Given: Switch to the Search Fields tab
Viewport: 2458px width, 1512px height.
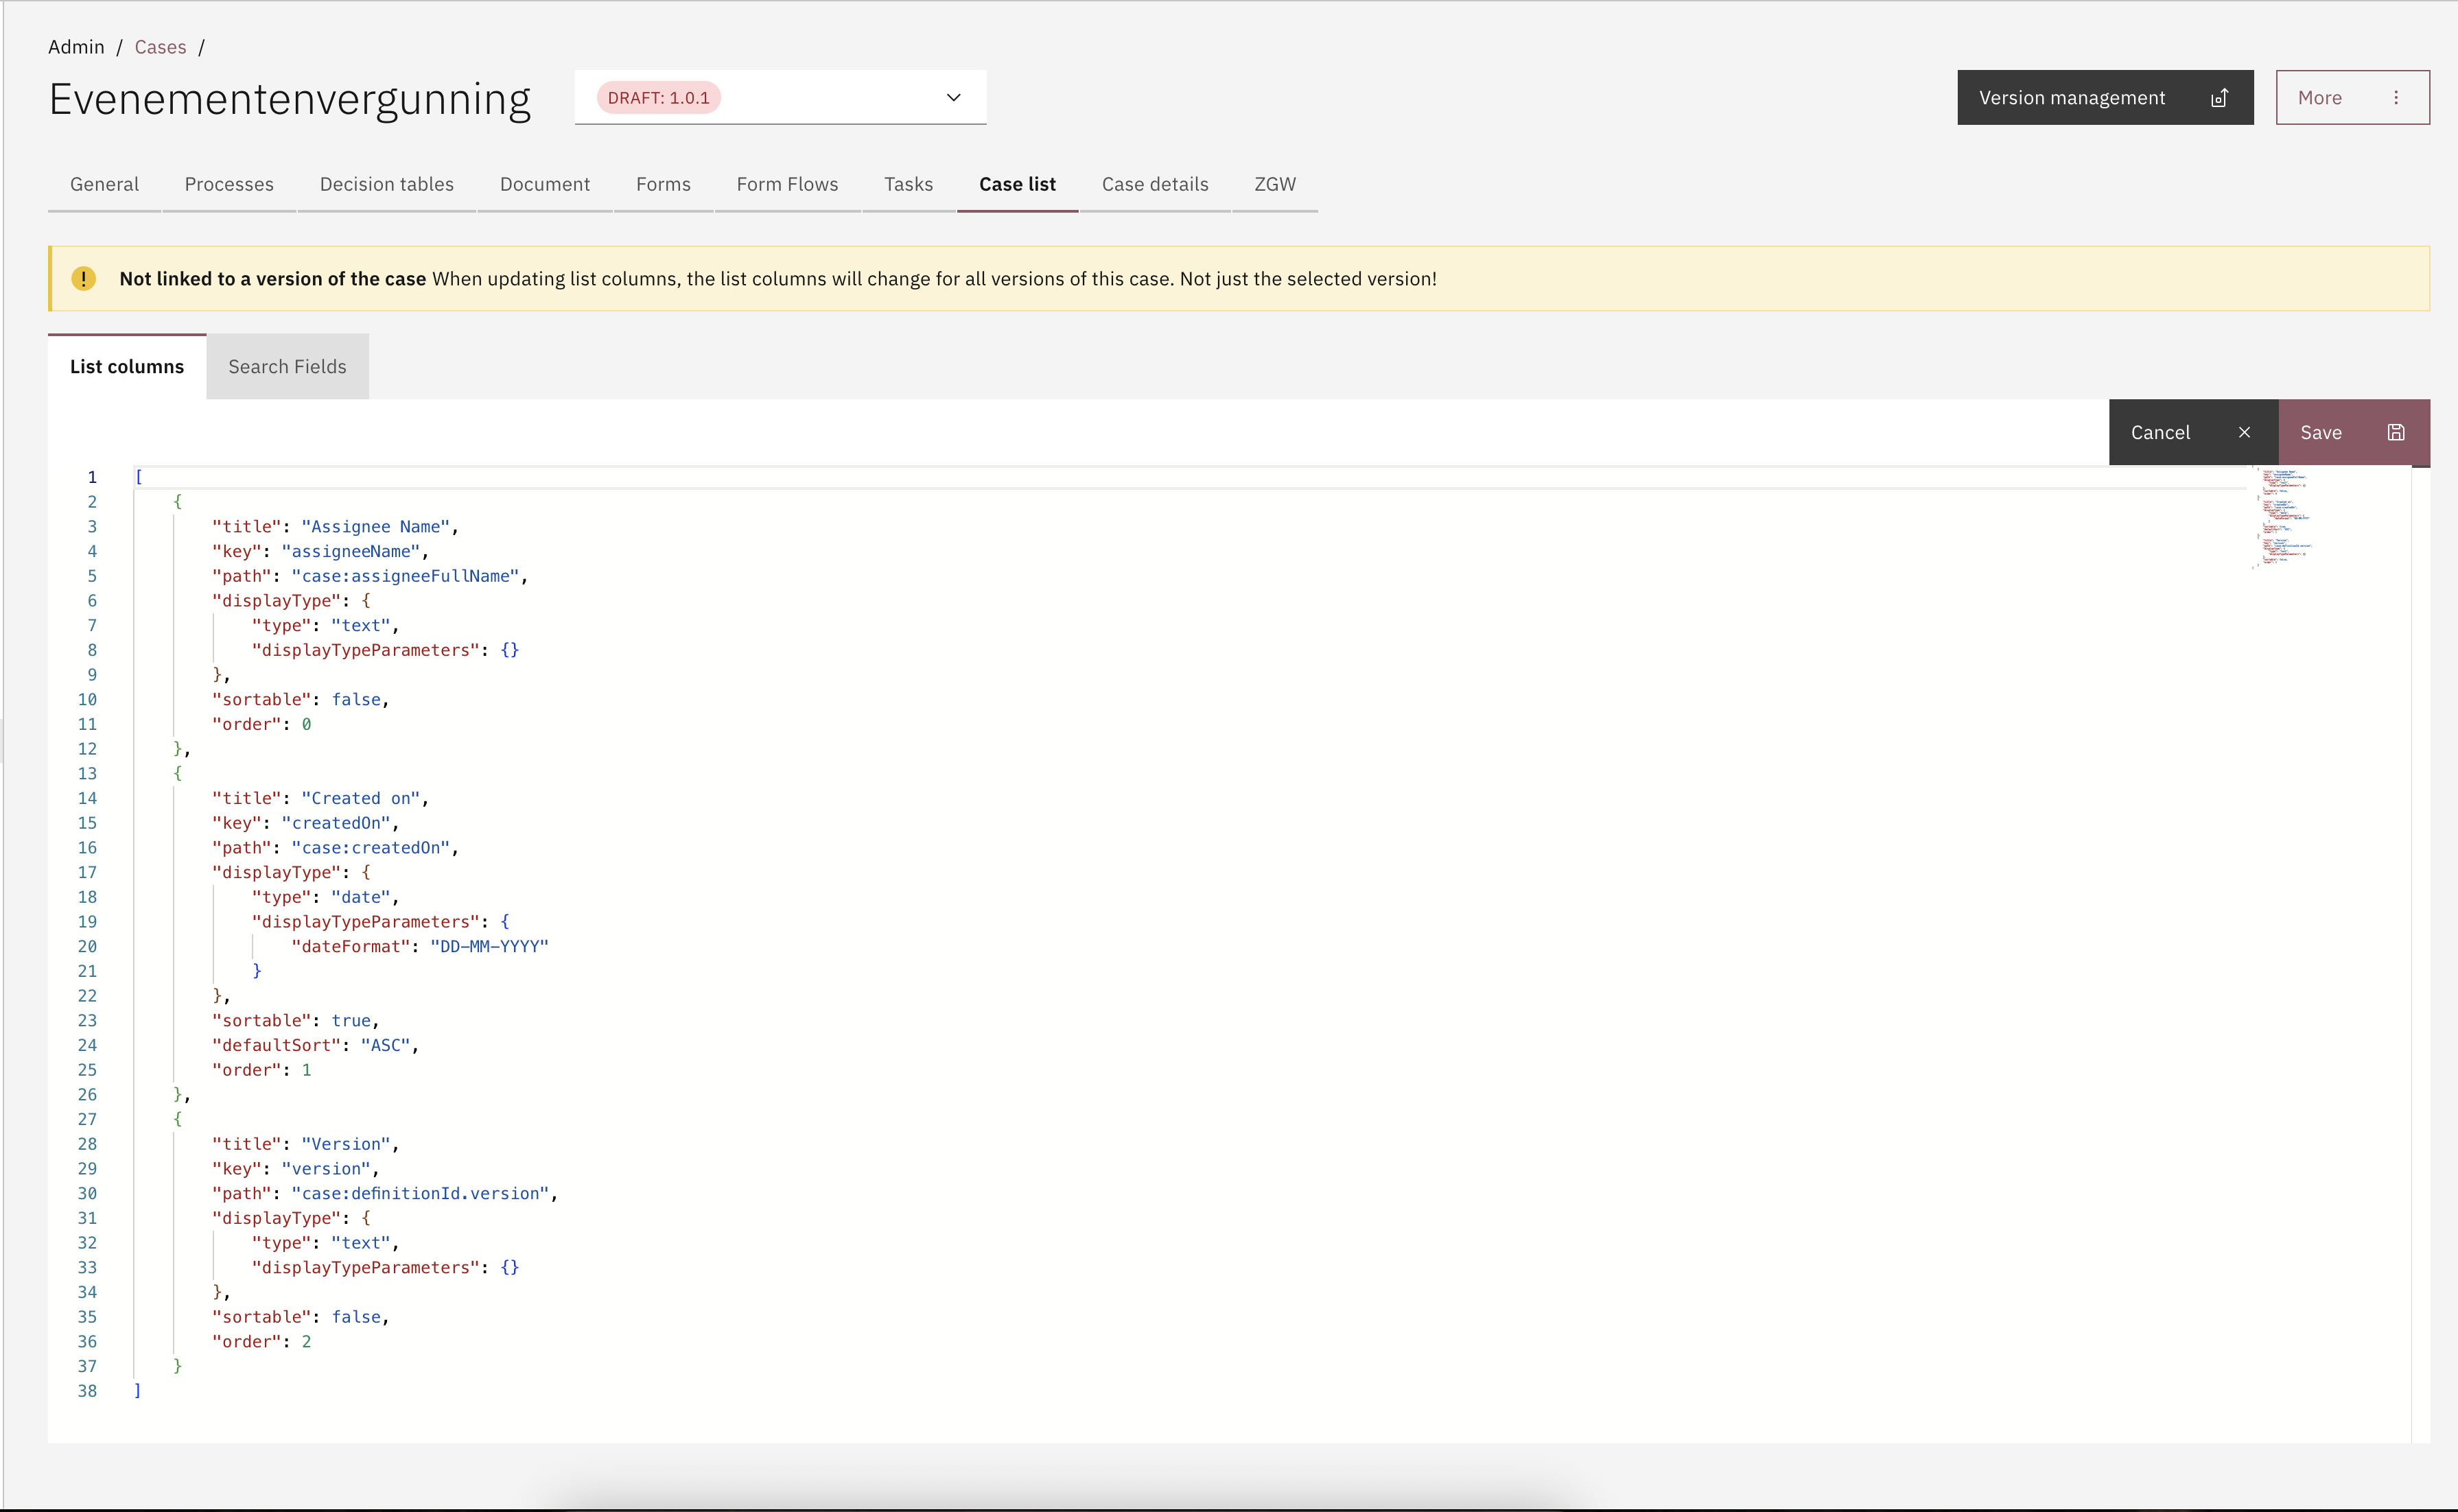Looking at the screenshot, I should [x=287, y=366].
